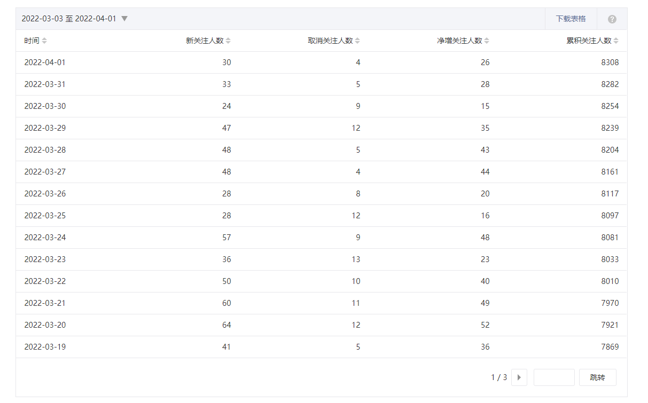Sort by 时间 column arrows
This screenshot has height=403, width=648.
44,41
